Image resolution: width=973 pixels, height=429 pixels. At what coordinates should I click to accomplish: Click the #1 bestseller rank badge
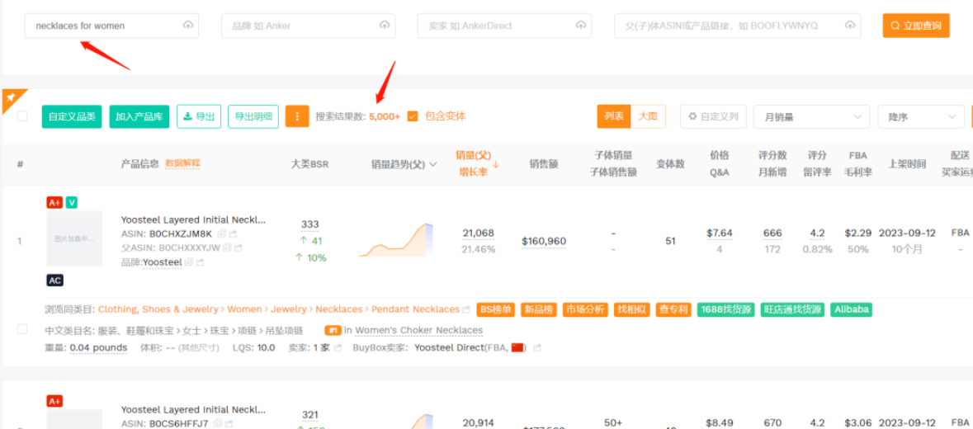333,331
